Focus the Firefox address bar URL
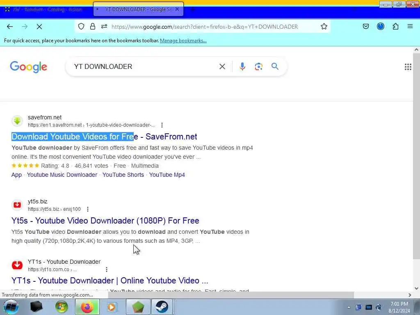The width and height of the screenshot is (420, 315). [205, 27]
